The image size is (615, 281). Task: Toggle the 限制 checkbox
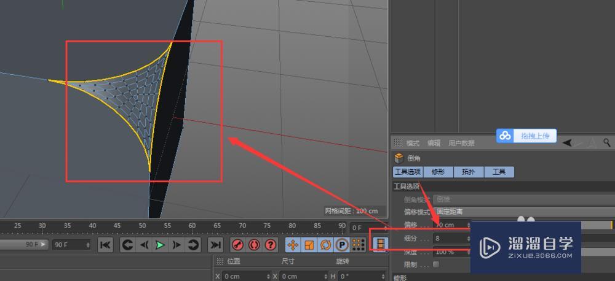(x=436, y=264)
